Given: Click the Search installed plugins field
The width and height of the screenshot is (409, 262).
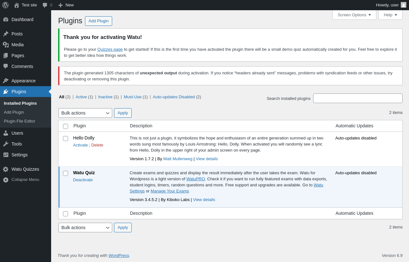Looking at the screenshot, I should click(358, 98).
